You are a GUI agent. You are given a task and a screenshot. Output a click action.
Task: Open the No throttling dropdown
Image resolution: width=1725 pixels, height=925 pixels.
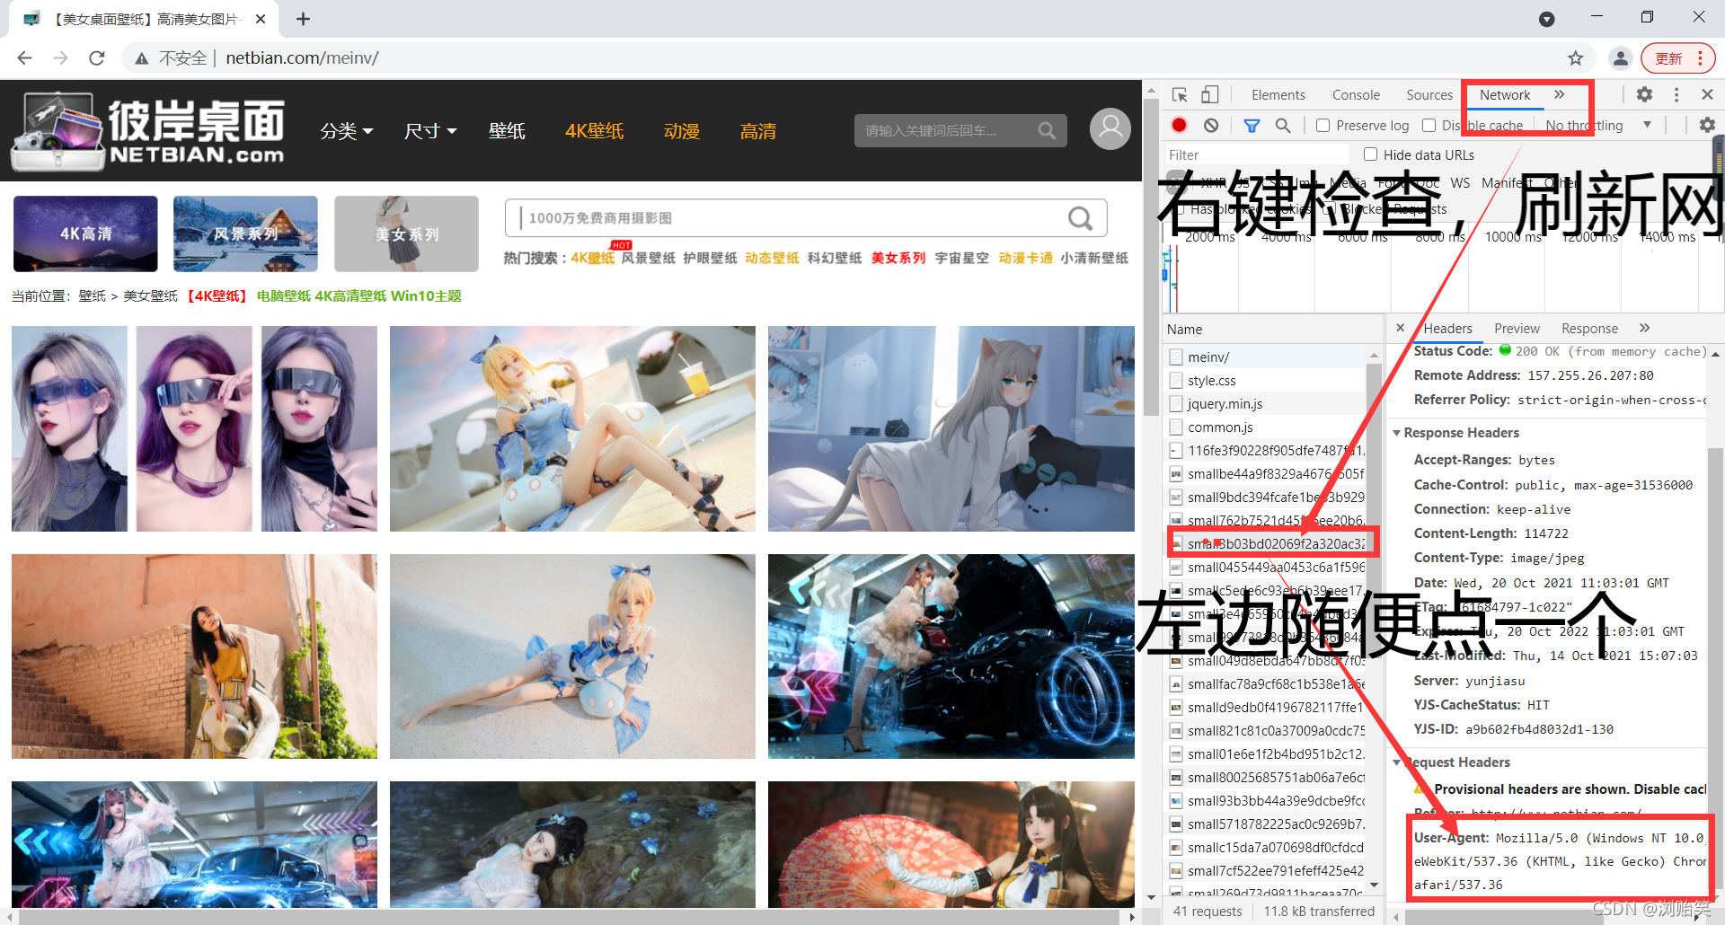pos(1597,126)
